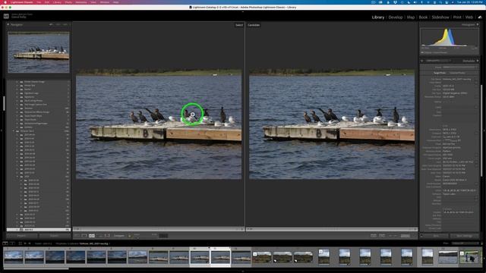Hide the filmstrip via bottom edge arrow

pos(243,271)
